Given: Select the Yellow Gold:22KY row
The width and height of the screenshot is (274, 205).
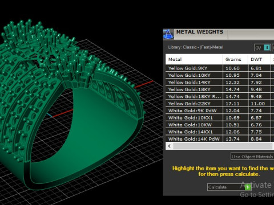Looking at the screenshot, I should click(220, 104).
